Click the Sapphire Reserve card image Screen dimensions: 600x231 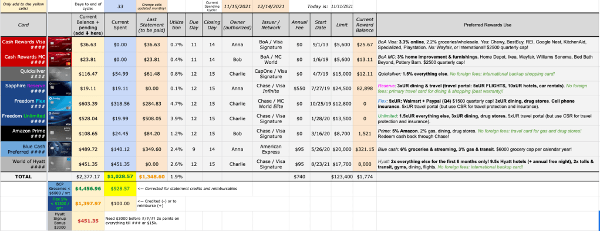click(x=59, y=89)
